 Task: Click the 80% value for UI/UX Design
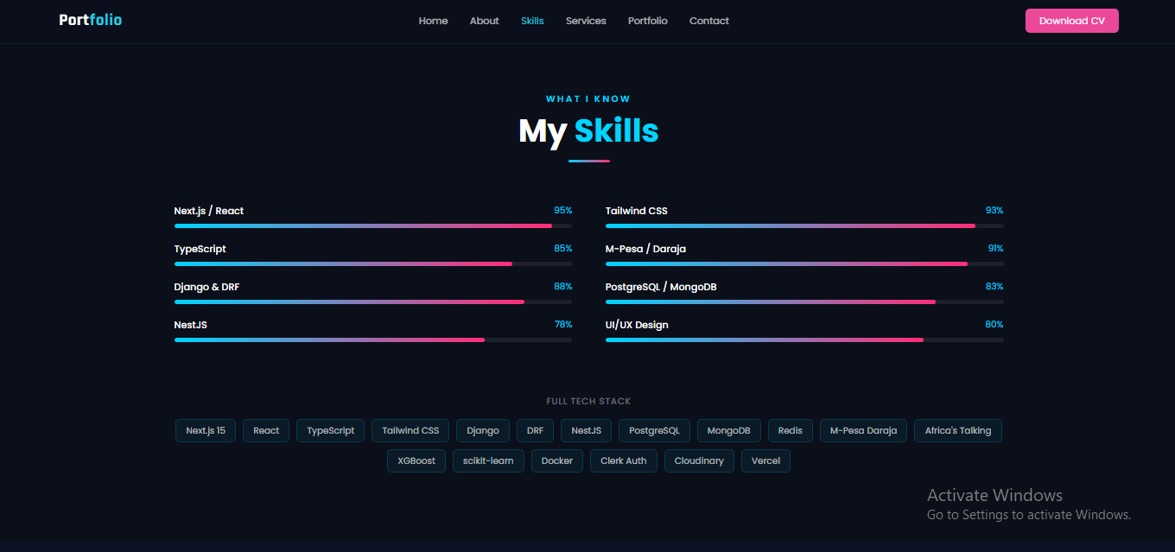[994, 325]
